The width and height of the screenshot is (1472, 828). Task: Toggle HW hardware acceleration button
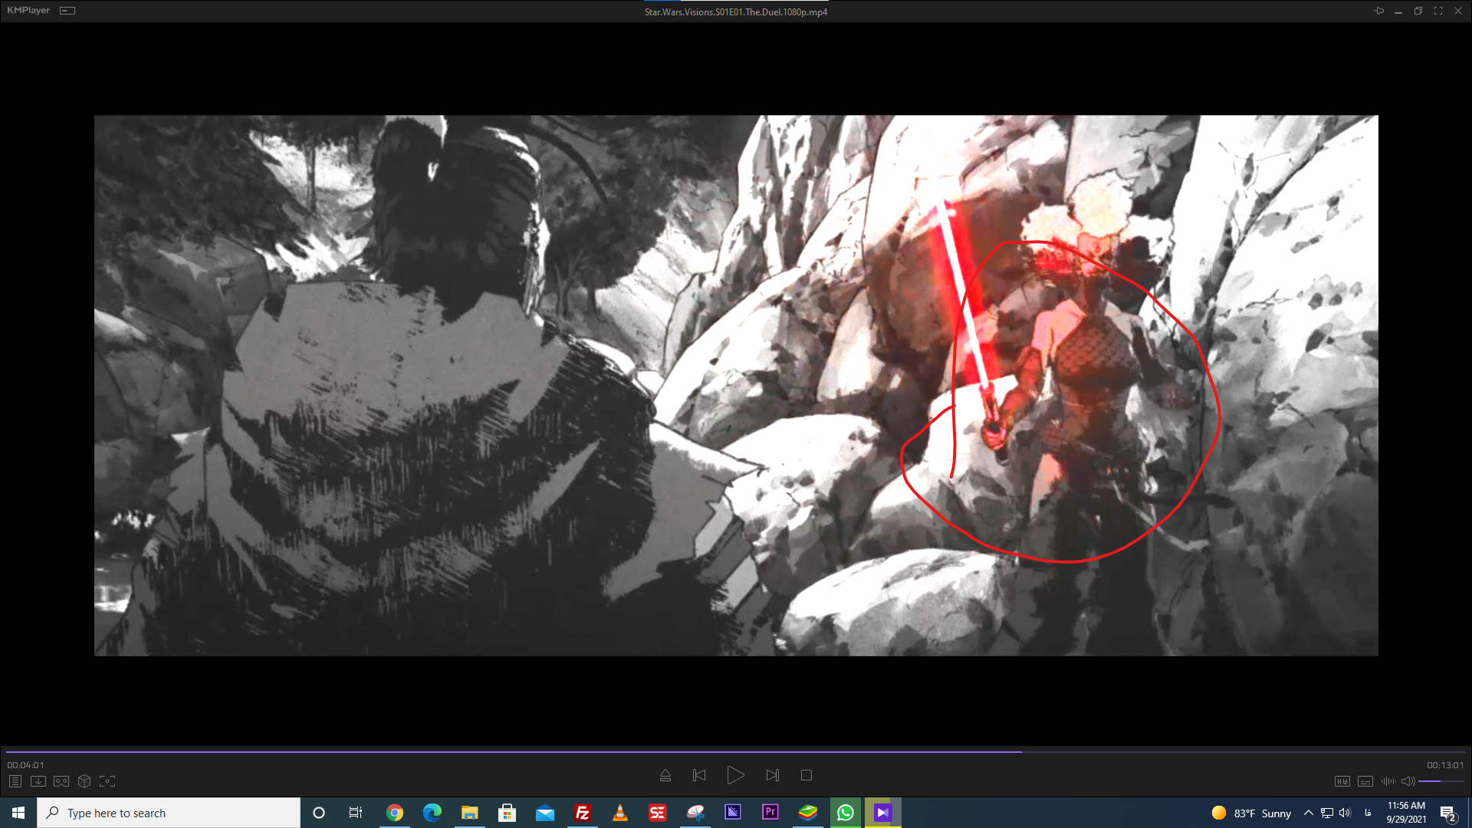pos(1342,781)
